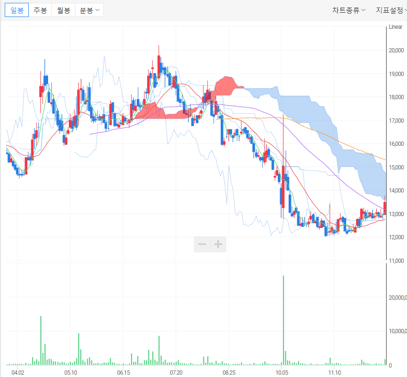
Task: Click the tallest volume bar near 10.05
Action: point(283,320)
